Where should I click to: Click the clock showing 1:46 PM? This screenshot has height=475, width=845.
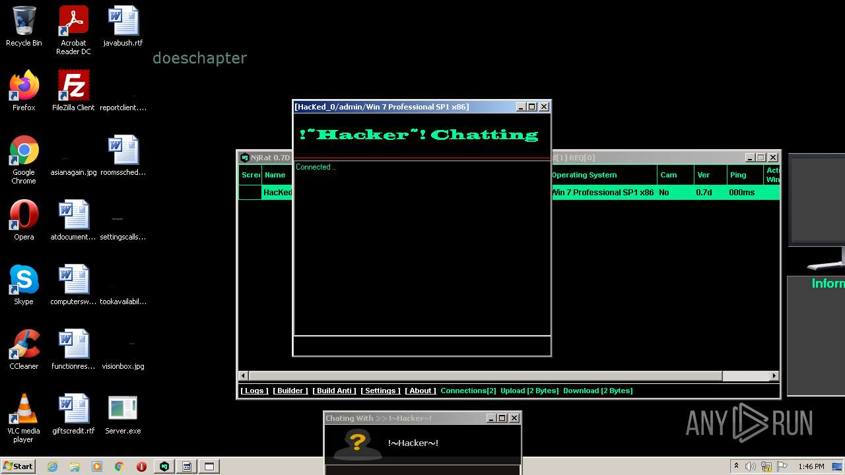pyautogui.click(x=811, y=466)
